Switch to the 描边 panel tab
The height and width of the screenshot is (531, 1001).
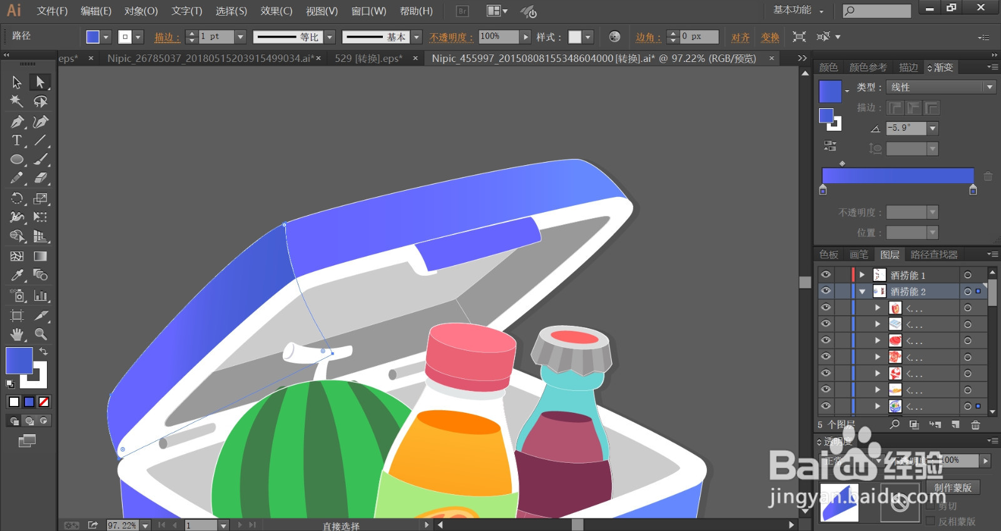pyautogui.click(x=908, y=68)
